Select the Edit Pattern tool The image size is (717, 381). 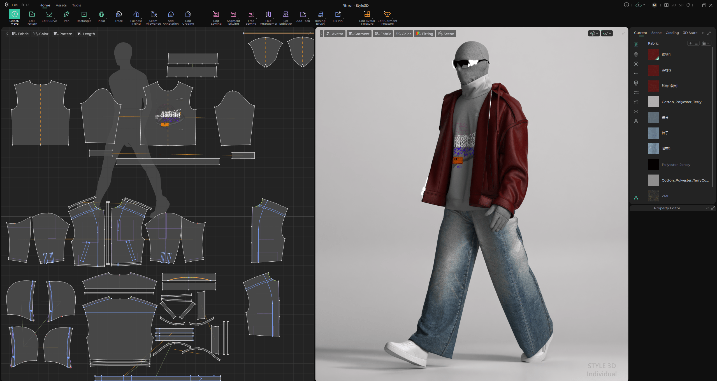click(32, 17)
